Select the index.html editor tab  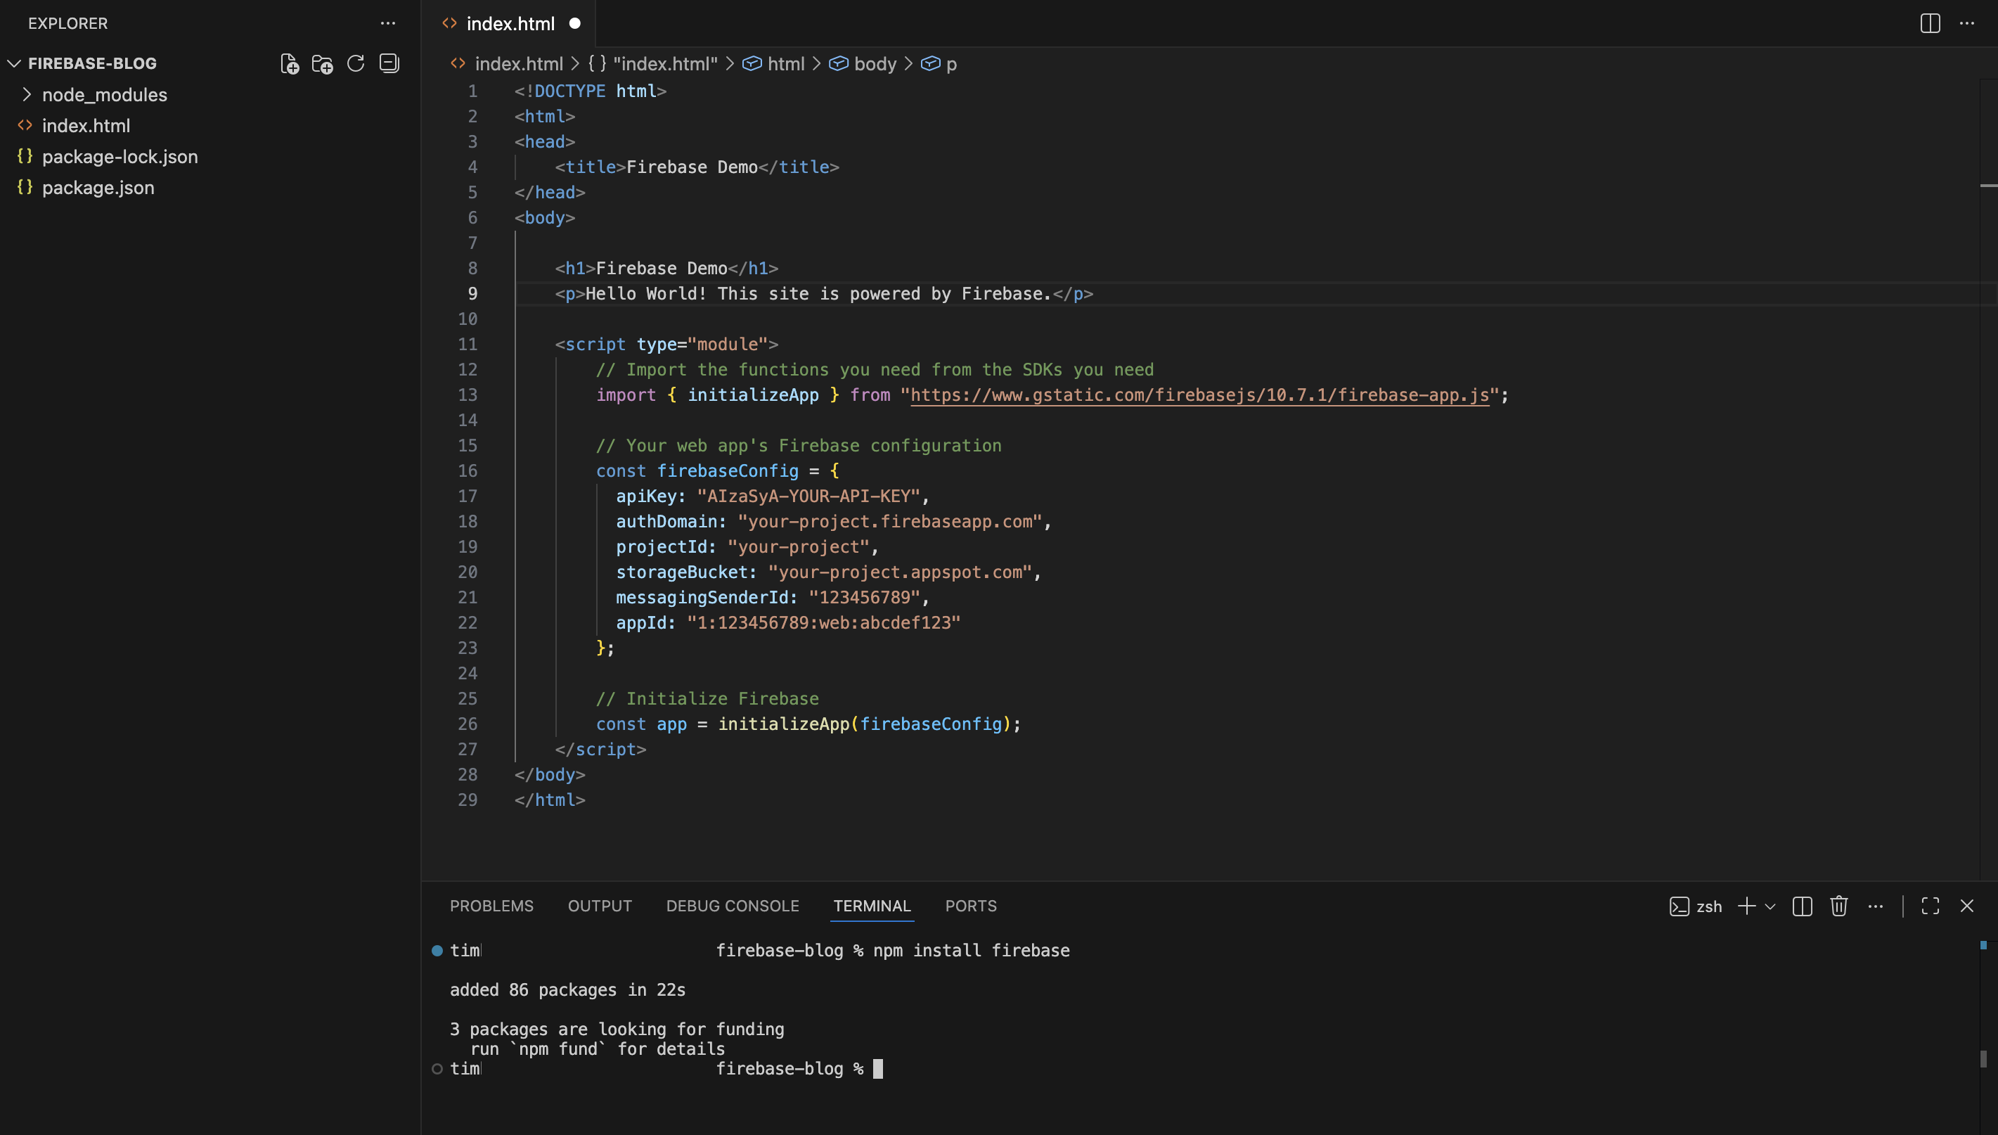pos(510,23)
